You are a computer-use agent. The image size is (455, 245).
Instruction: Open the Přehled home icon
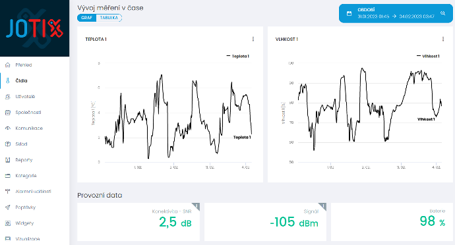[8, 65]
